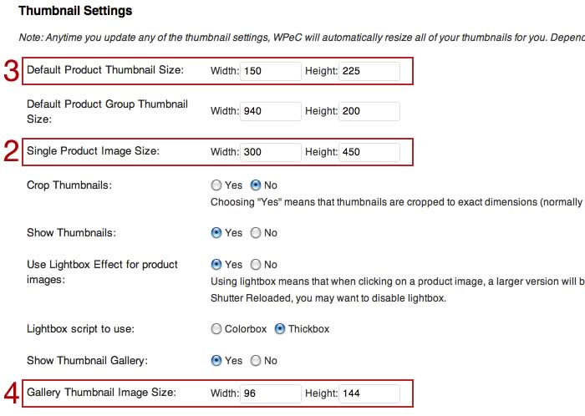Click the Thumbnail Settings heading
The image size is (585, 416).
pyautogui.click(x=75, y=12)
